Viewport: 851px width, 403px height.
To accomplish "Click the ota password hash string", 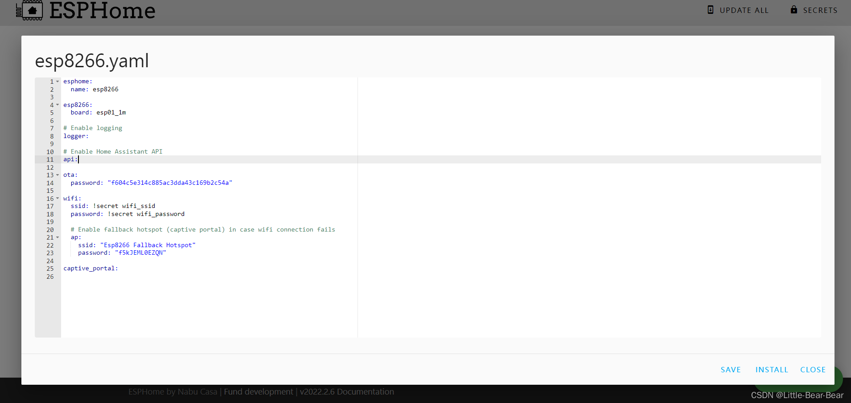I will coord(170,183).
